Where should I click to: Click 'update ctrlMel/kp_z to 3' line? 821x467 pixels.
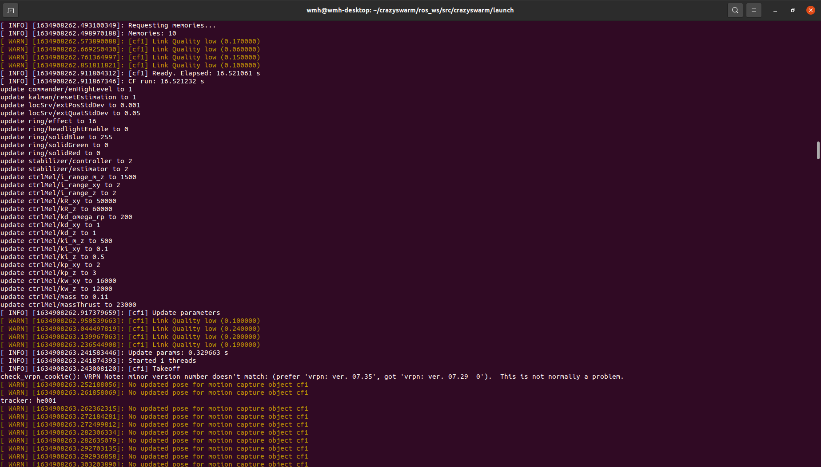(48, 273)
